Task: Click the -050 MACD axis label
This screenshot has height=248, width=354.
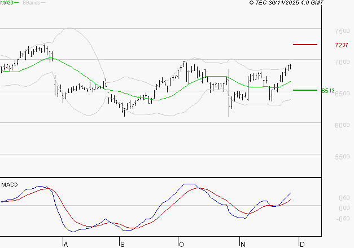Action: 343,219
